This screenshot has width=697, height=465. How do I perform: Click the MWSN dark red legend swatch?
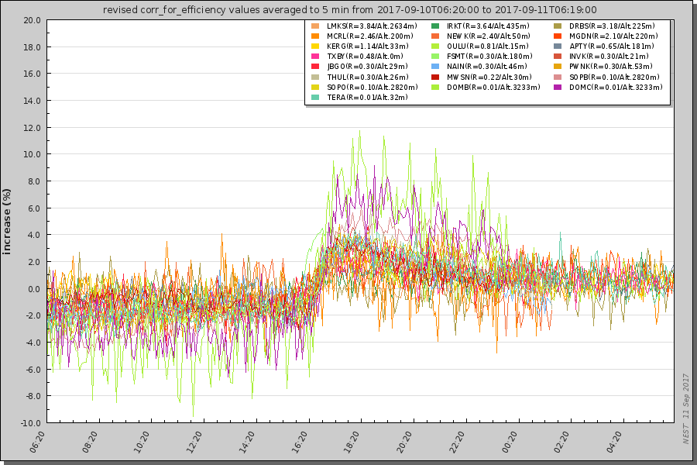(x=435, y=77)
